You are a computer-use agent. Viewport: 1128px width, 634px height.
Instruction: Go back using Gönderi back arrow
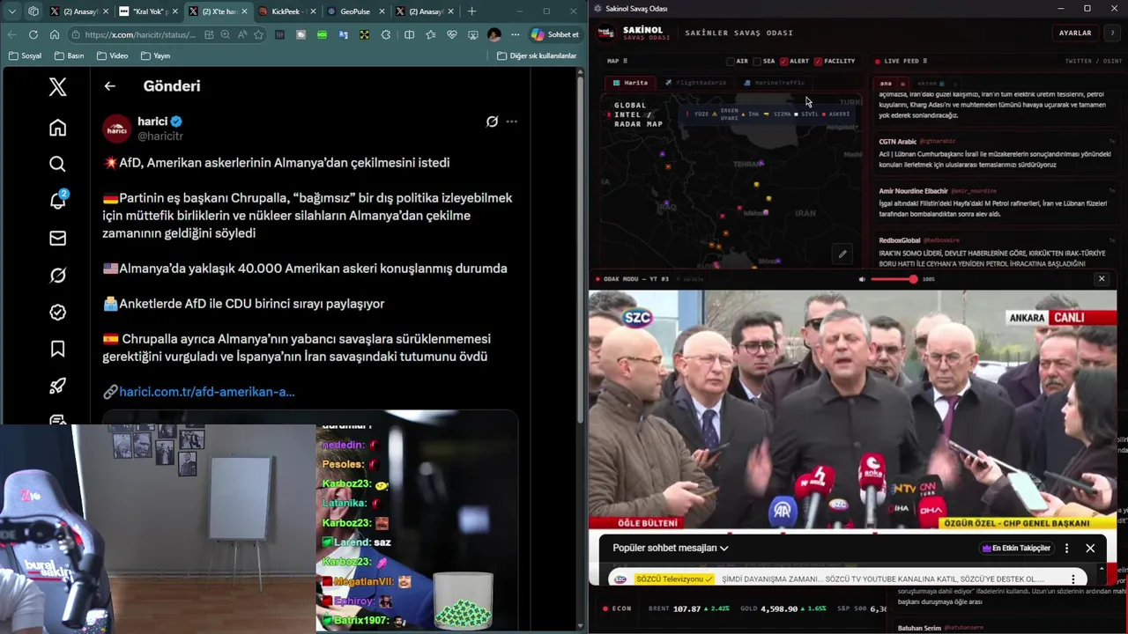point(109,86)
